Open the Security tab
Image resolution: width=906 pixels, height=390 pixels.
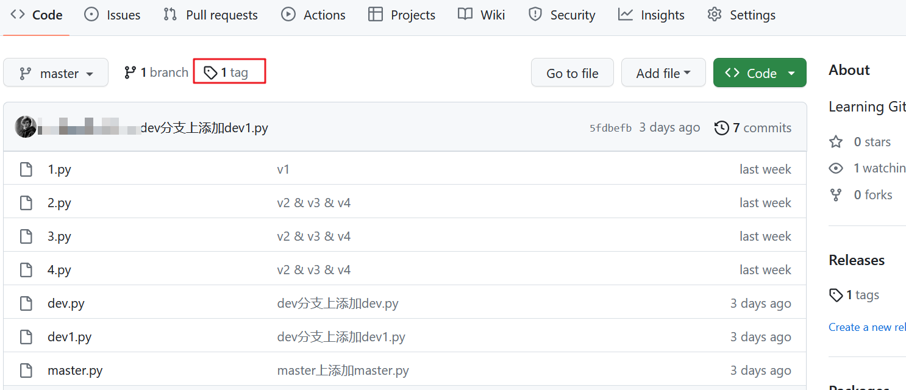(562, 15)
